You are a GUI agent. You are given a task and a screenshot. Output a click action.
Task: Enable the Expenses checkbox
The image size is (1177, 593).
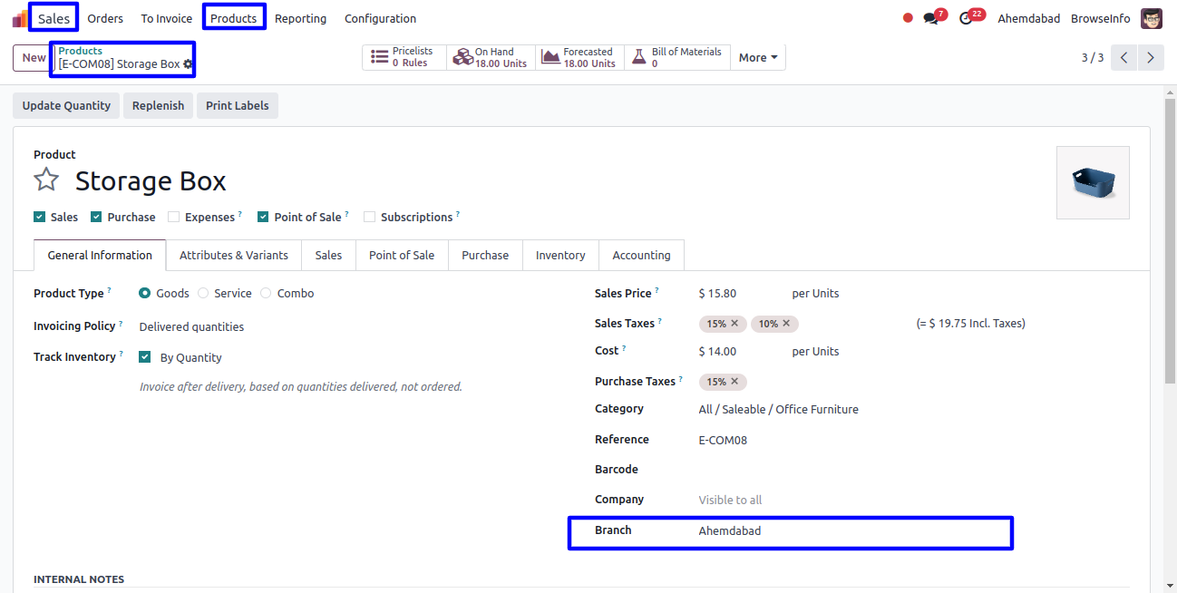pos(174,217)
